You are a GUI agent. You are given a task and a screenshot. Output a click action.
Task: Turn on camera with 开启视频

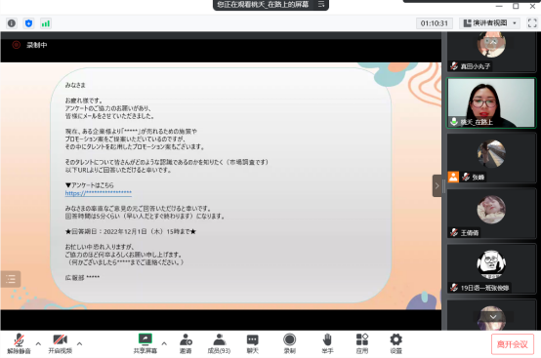click(60, 343)
